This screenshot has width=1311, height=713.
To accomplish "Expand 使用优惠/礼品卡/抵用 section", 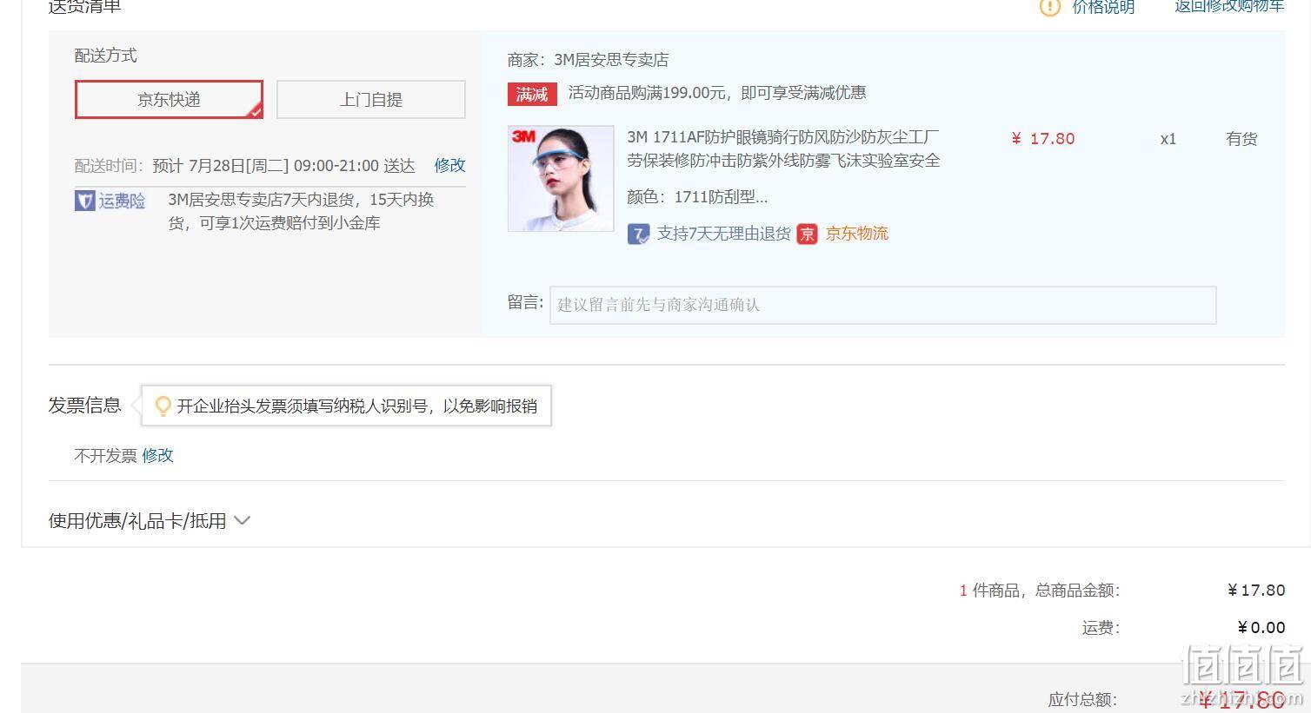I will [x=150, y=521].
